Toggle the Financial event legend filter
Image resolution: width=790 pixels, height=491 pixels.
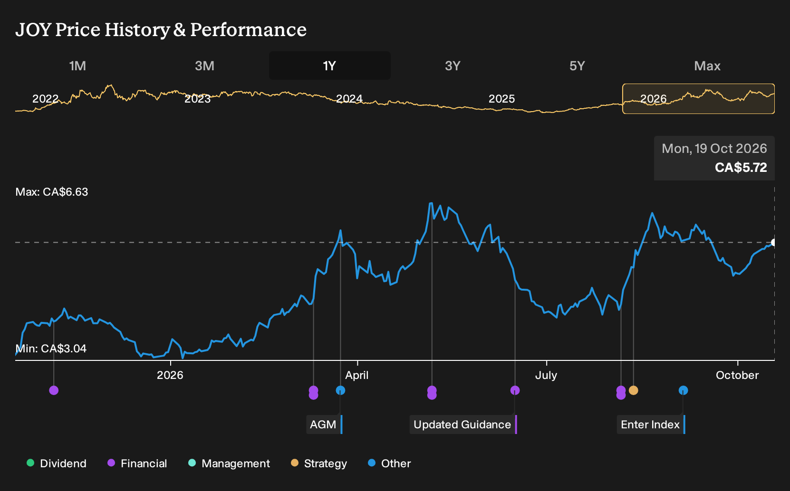coord(137,463)
